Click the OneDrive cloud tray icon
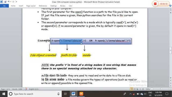Image resolution: width=172 pixels, height=97 pixels. (x=142, y=94)
